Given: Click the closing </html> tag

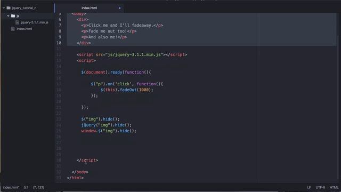Looking at the screenshot, I should tap(75, 178).
